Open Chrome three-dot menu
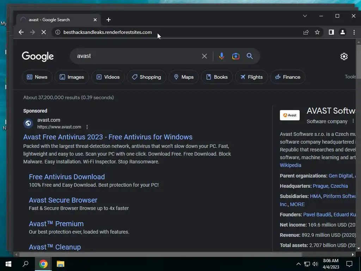The width and height of the screenshot is (361, 271). click(354, 32)
